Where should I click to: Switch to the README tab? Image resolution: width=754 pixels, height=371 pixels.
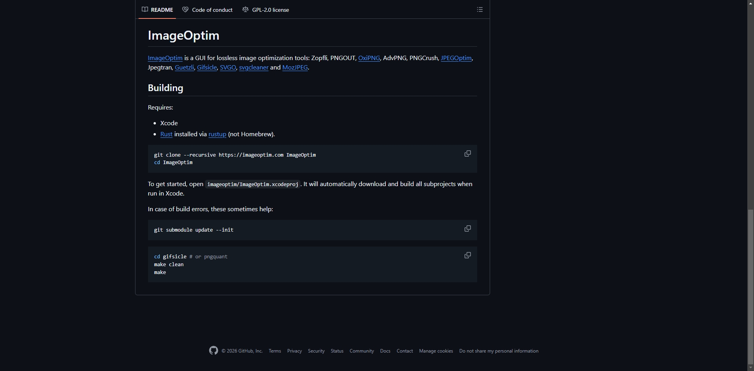pyautogui.click(x=157, y=10)
